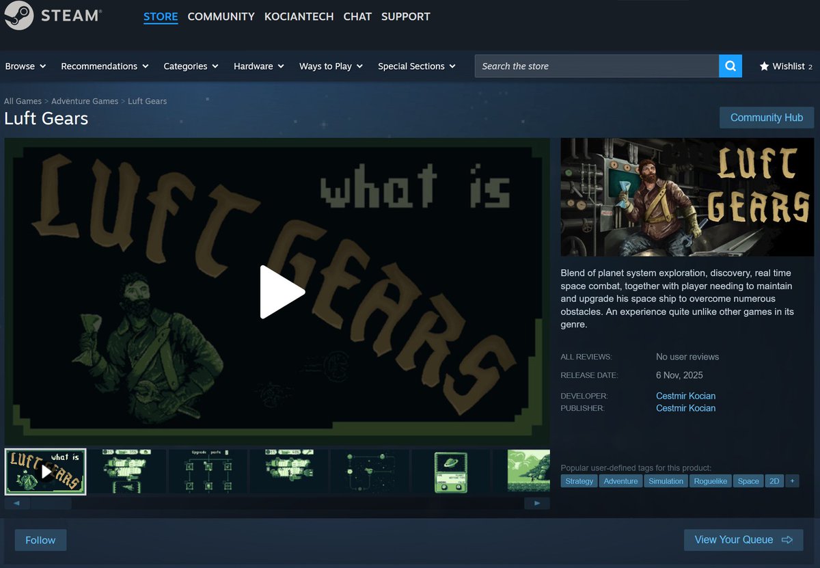Open the Ways to Play dropdown
This screenshot has width=820, height=568.
click(331, 66)
